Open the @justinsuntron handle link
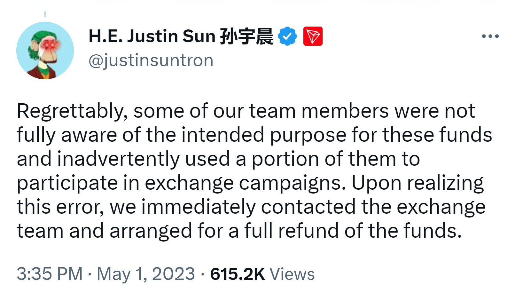515x294 pixels. (151, 60)
